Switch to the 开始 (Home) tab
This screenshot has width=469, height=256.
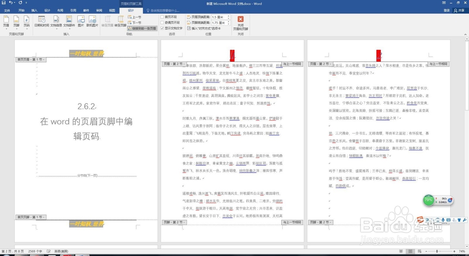21,10
